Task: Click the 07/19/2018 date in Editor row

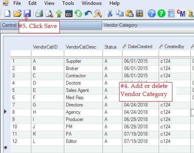Action: (141, 141)
